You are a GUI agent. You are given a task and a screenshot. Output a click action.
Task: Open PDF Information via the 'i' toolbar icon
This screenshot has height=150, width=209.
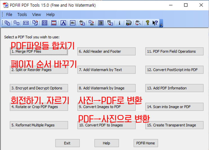click(119, 23)
